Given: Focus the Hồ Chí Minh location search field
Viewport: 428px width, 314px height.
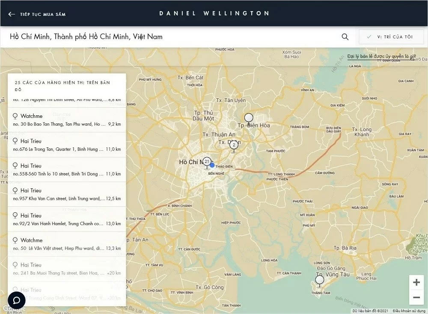Looking at the screenshot, I should click(171, 37).
